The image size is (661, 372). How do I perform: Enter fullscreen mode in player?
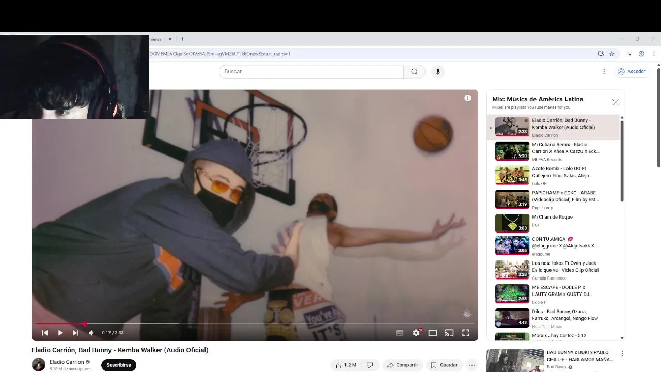[466, 333]
